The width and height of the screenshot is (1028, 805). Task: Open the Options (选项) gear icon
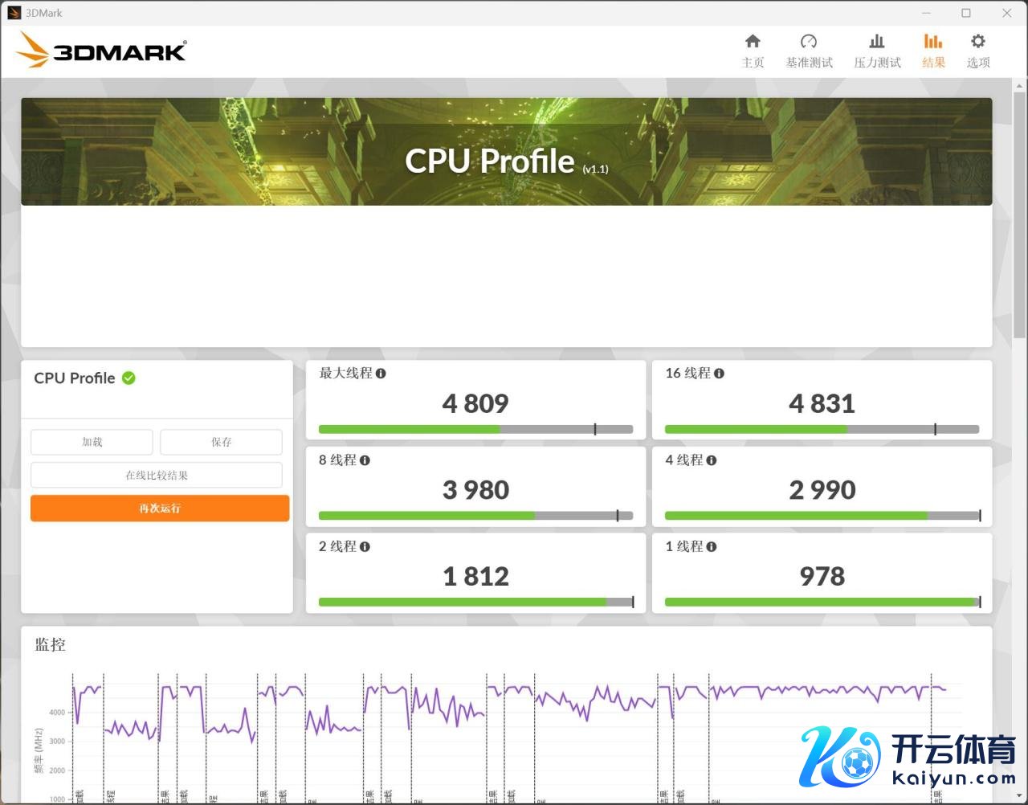tap(977, 42)
